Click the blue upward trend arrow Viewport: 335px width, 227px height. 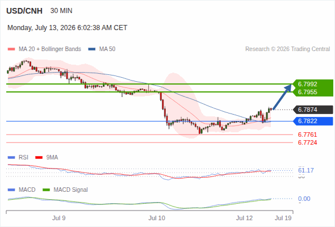coord(282,96)
